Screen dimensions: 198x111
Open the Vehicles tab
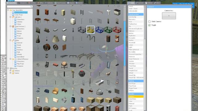[49, 3]
